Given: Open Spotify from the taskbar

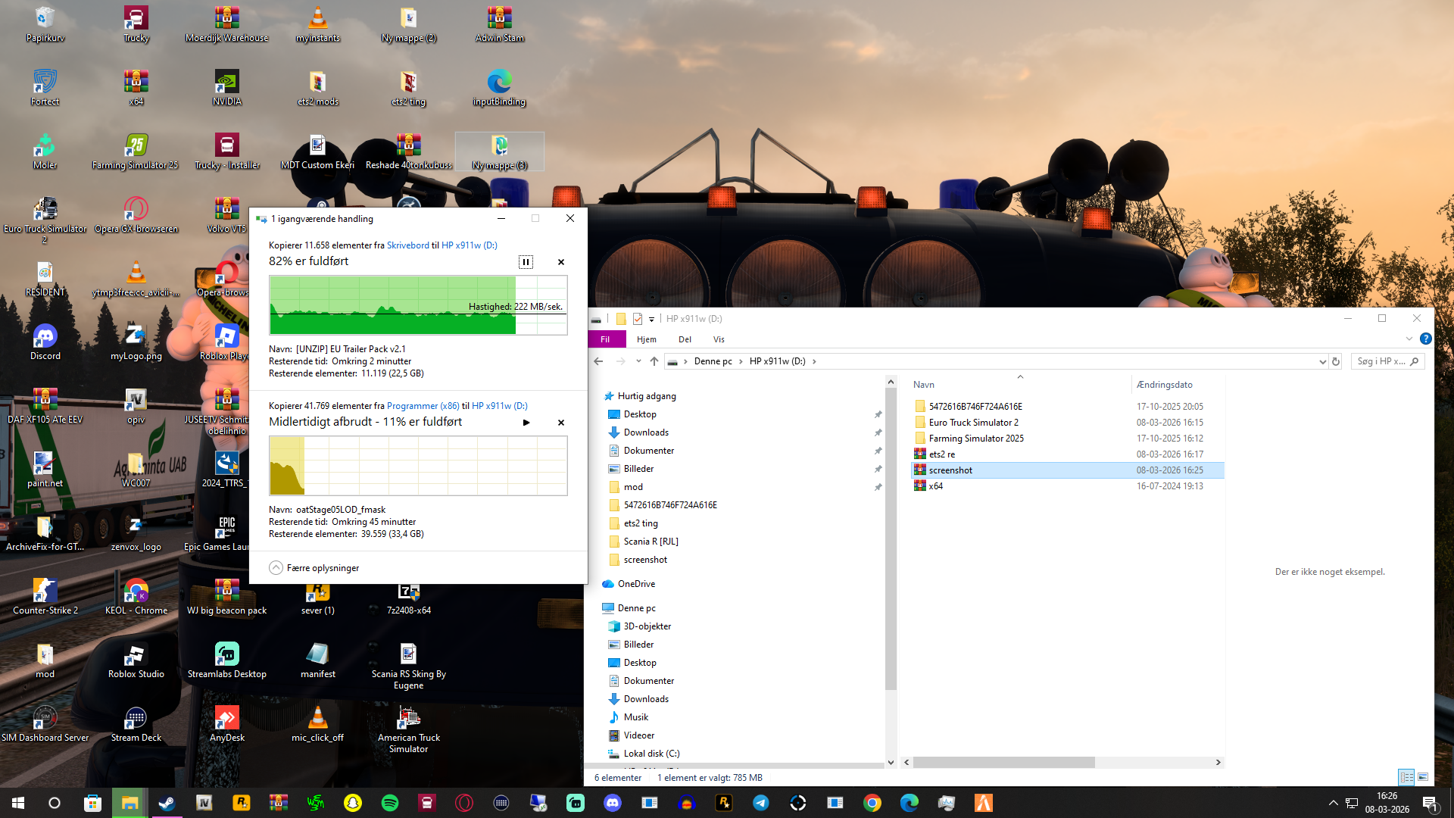Looking at the screenshot, I should (x=390, y=803).
